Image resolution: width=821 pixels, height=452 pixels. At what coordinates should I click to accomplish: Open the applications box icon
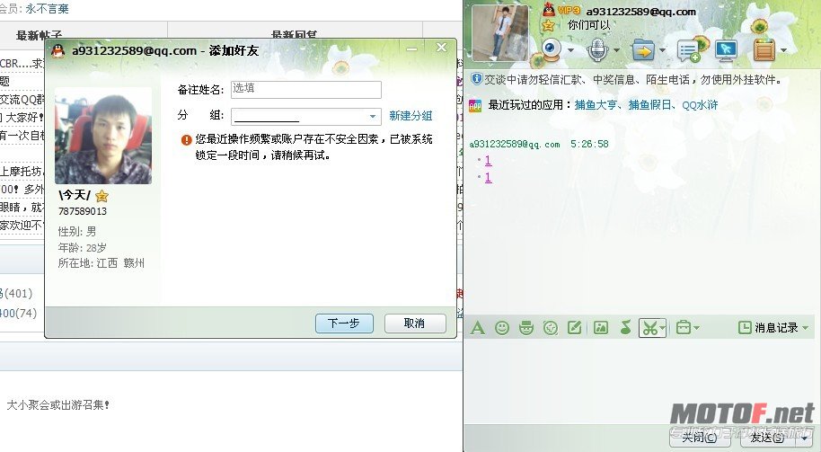(764, 50)
